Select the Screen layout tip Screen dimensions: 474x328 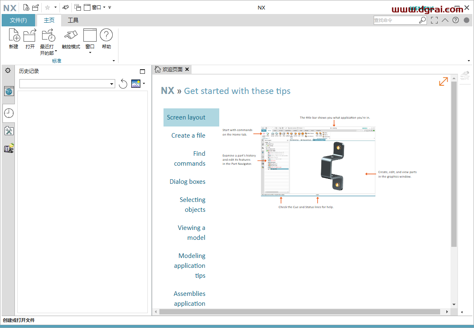point(191,117)
